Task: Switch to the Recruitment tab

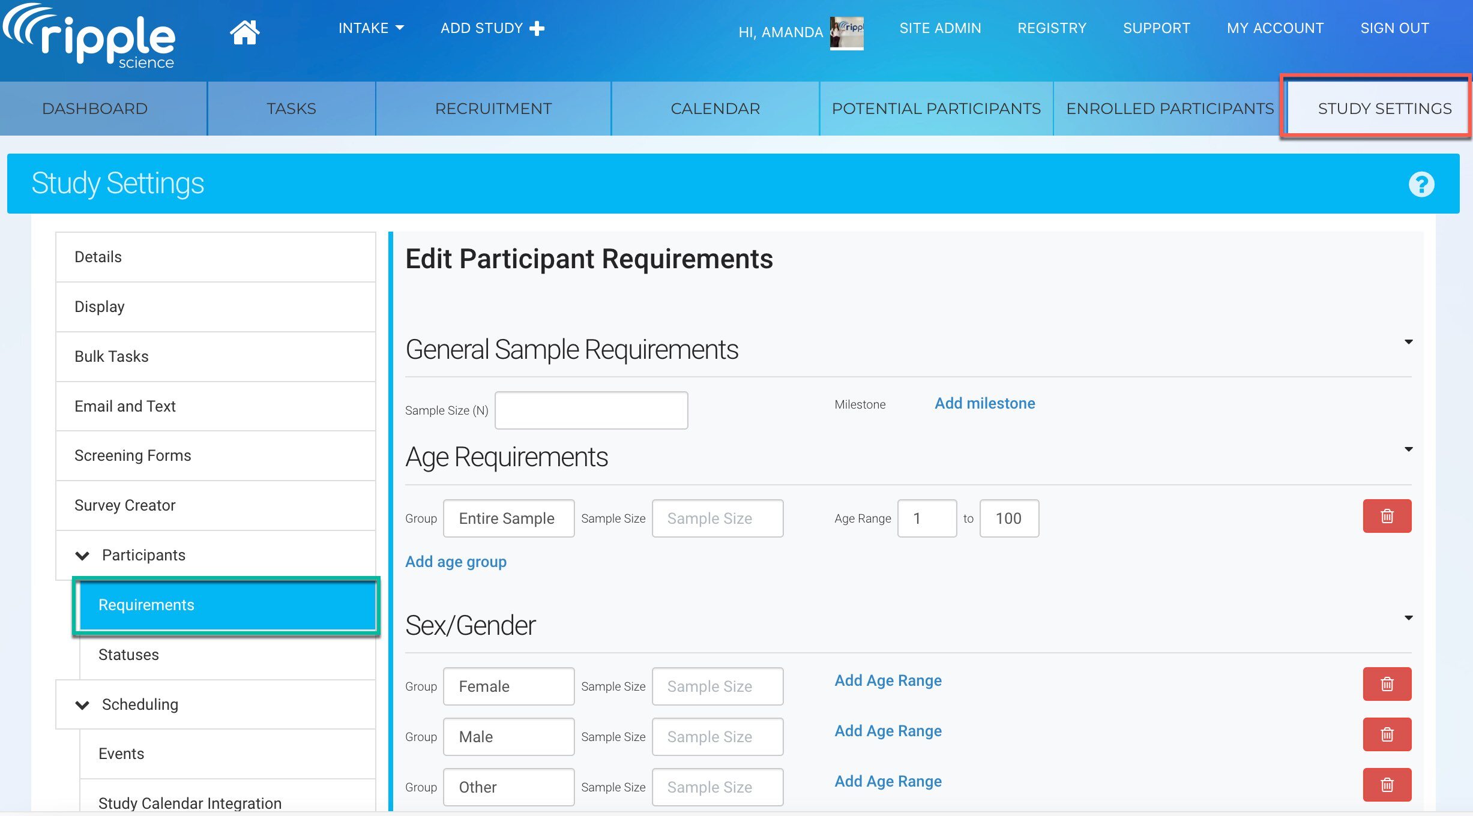Action: click(x=493, y=109)
